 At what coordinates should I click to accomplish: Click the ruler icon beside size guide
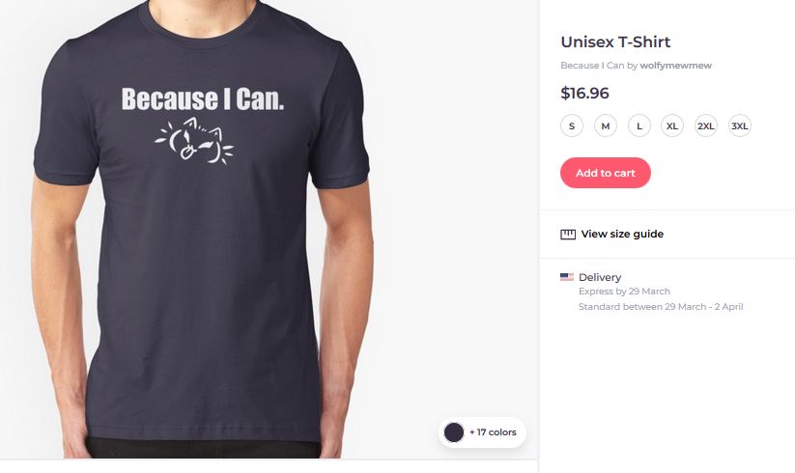point(567,234)
